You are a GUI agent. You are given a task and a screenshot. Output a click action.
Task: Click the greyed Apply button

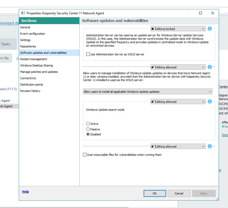click(204, 193)
